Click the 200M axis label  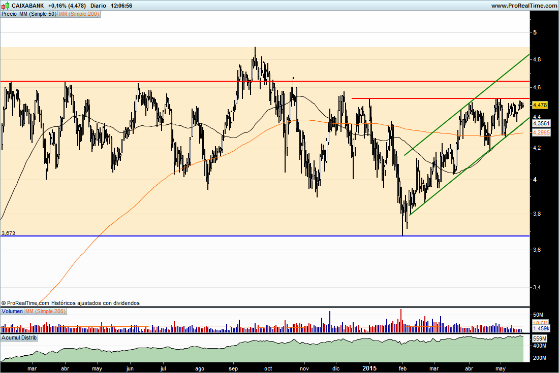(x=539, y=358)
